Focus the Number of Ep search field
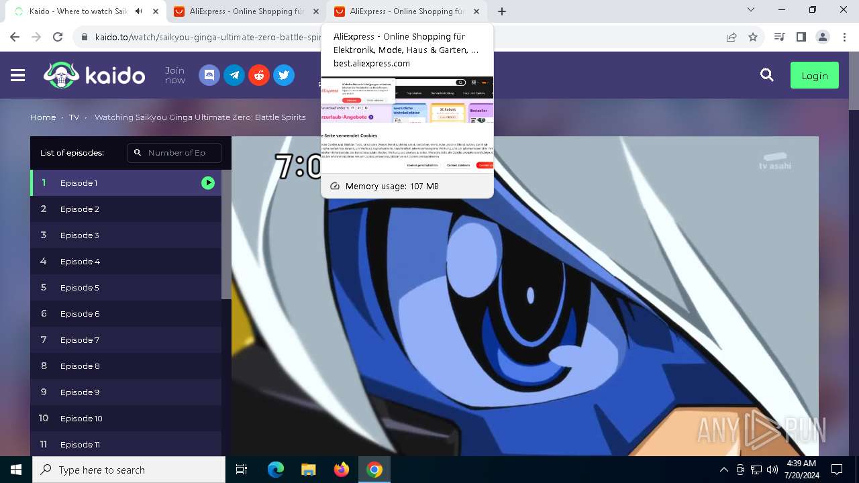The width and height of the screenshot is (859, 483). 174,153
